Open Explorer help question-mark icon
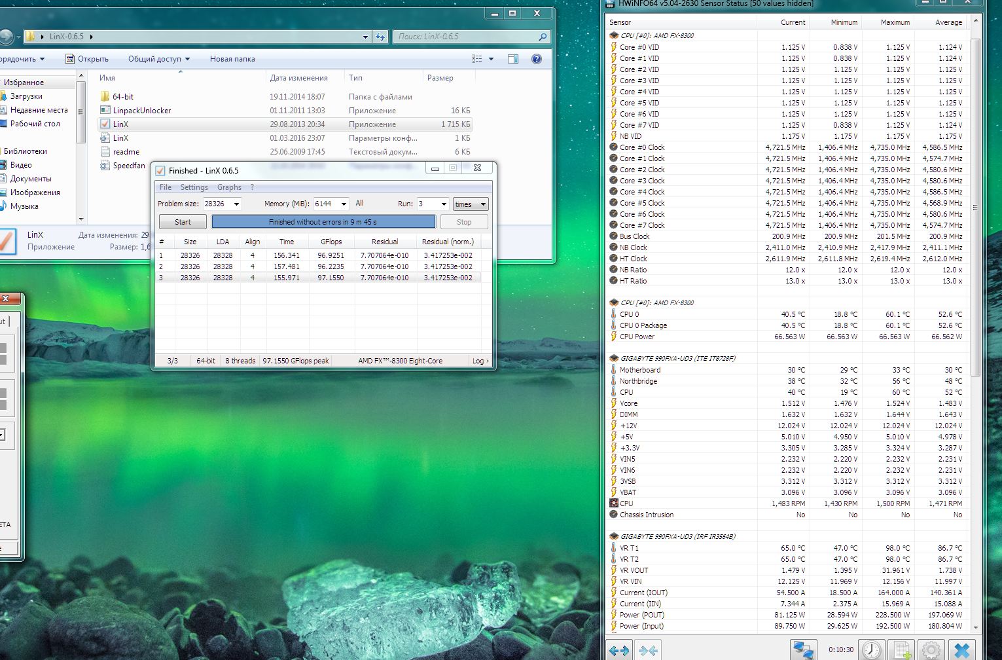The width and height of the screenshot is (1002, 660). point(537,59)
